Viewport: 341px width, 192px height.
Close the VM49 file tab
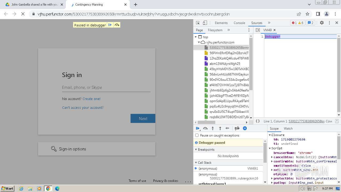[274, 30]
